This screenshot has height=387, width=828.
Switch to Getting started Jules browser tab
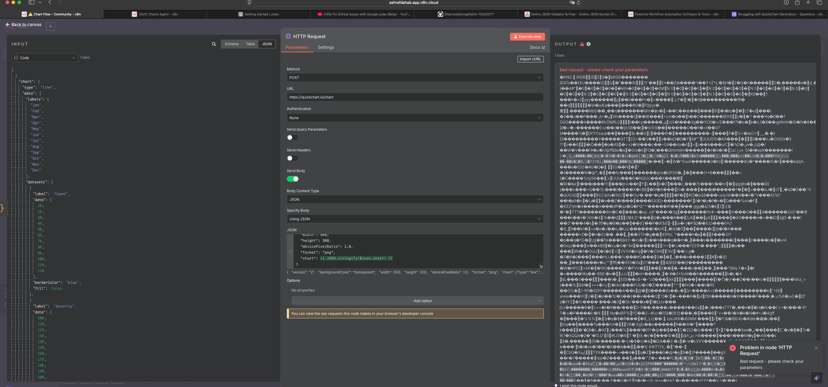[x=258, y=14]
